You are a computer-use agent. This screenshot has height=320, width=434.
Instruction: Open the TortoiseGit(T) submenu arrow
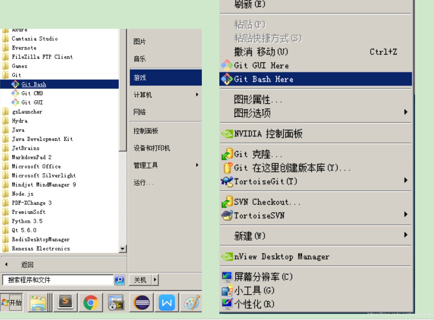[x=406, y=180]
